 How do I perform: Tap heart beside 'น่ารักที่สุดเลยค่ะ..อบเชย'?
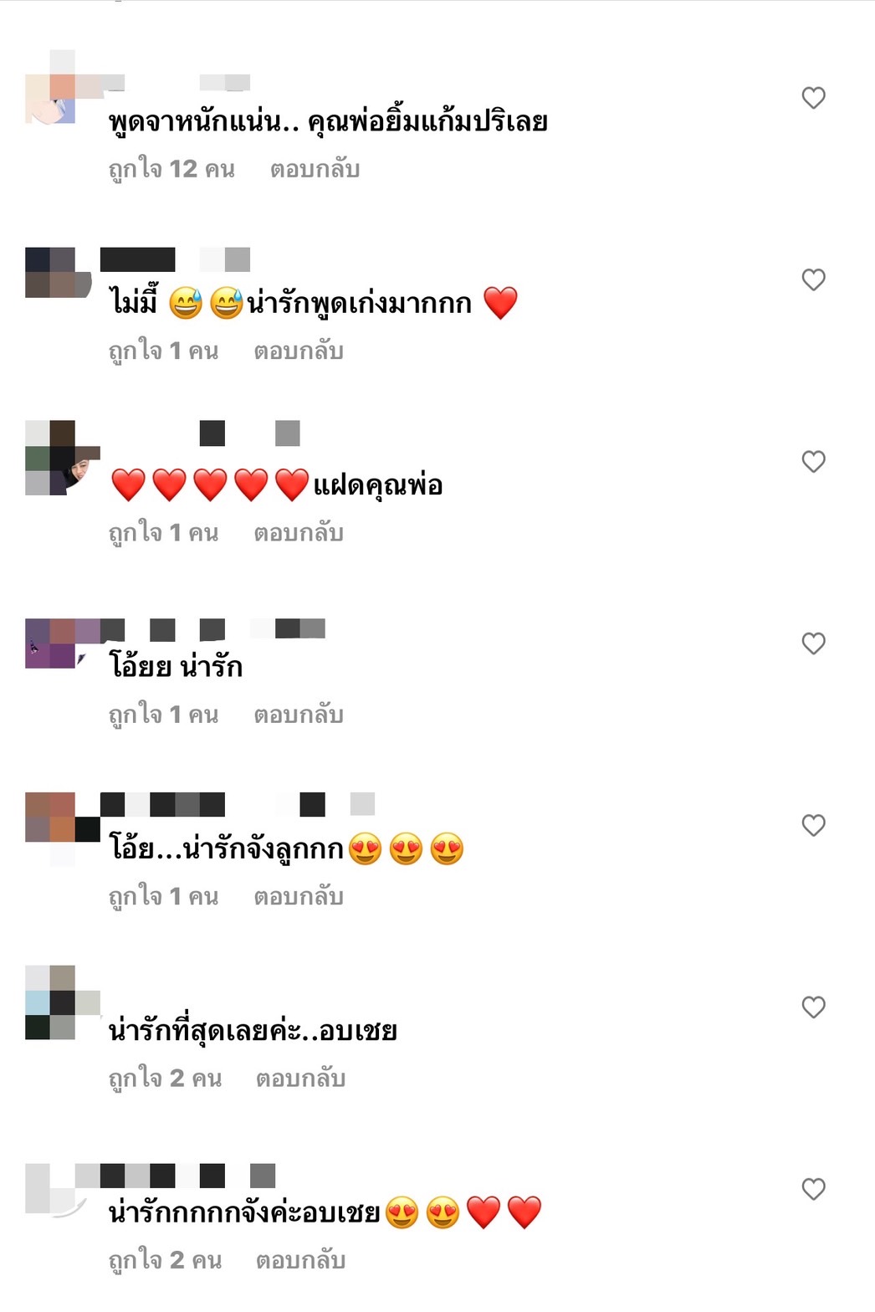(x=813, y=1007)
